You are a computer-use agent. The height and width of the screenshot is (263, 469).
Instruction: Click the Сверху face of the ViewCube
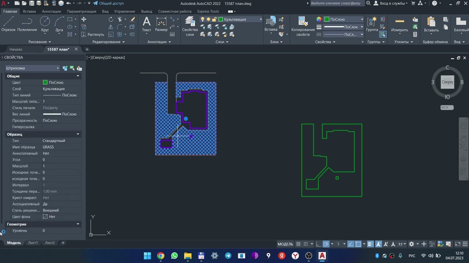[x=447, y=82]
